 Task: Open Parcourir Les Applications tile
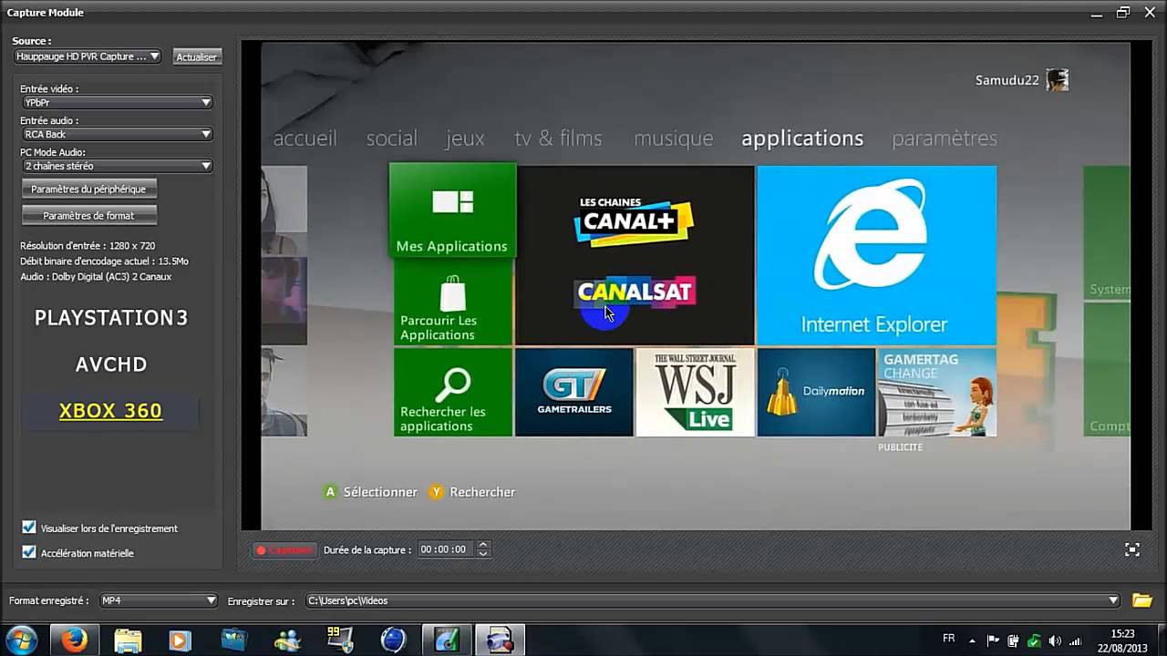click(453, 302)
